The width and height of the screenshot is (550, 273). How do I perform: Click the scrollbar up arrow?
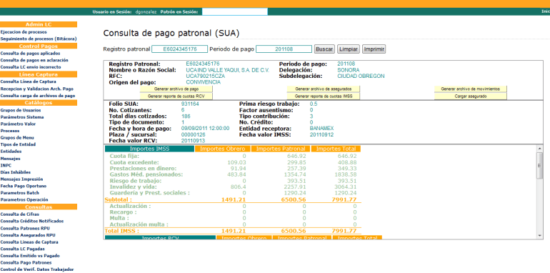tap(540, 149)
